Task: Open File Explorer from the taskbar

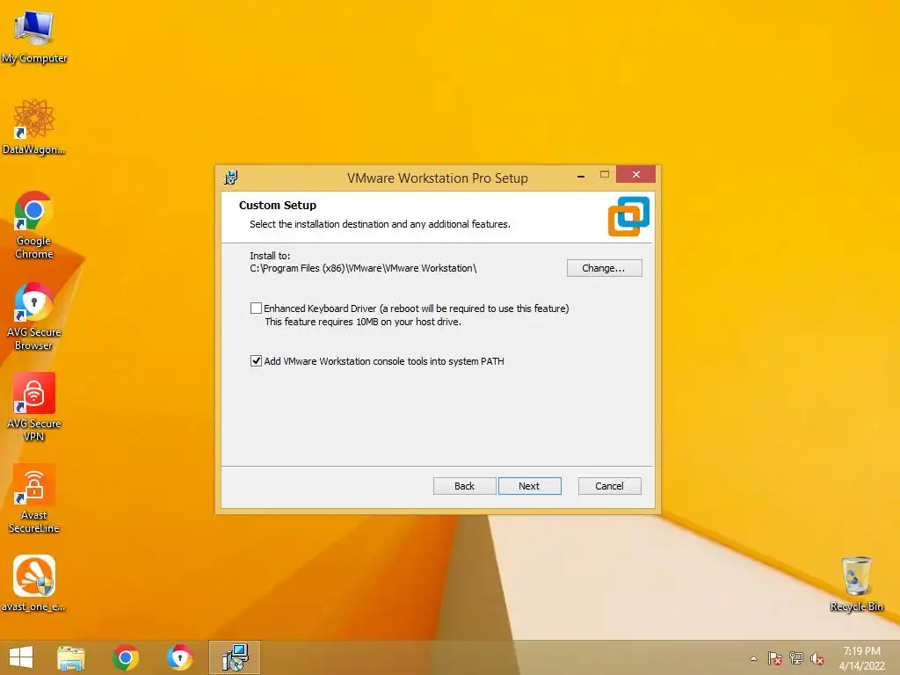Action: tap(70, 657)
